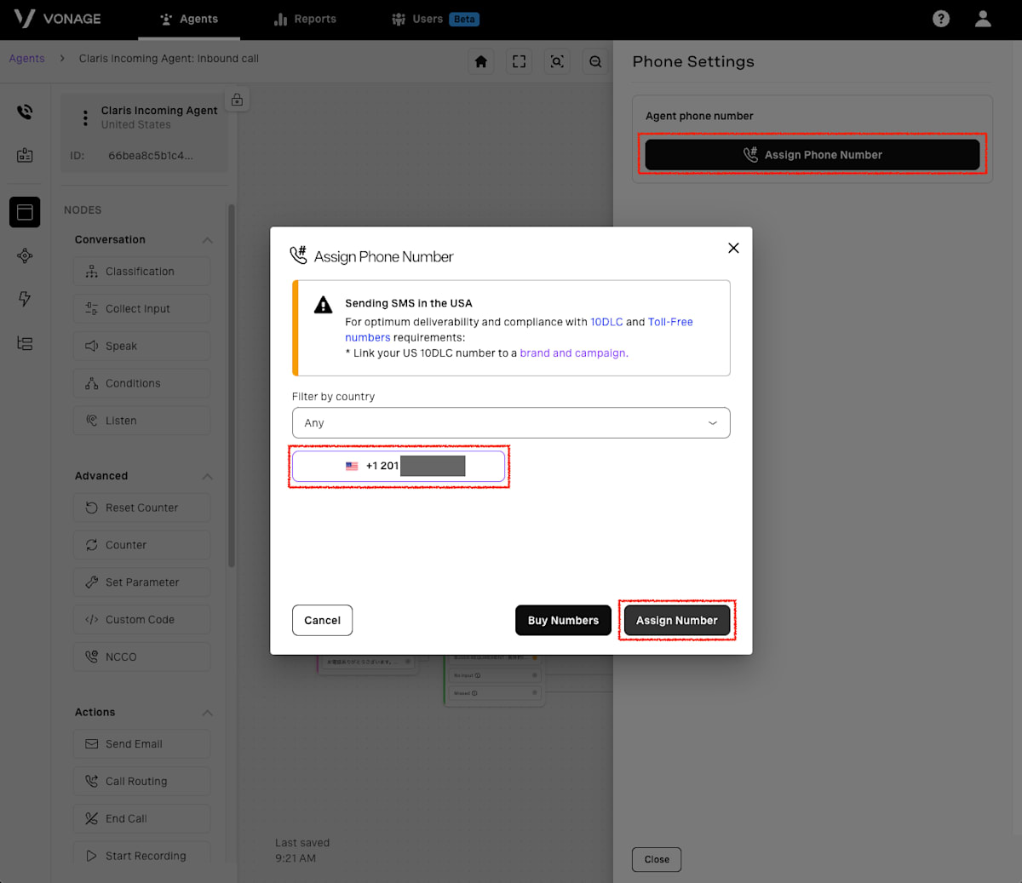The width and height of the screenshot is (1022, 883).
Task: Zoom out using the magnifier minus icon
Action: tap(595, 61)
